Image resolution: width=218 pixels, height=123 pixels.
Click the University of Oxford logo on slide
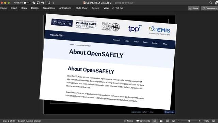(62, 23)
